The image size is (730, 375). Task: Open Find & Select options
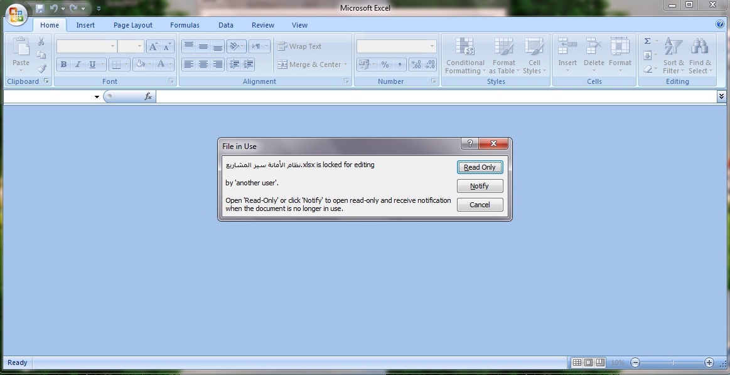[700, 56]
